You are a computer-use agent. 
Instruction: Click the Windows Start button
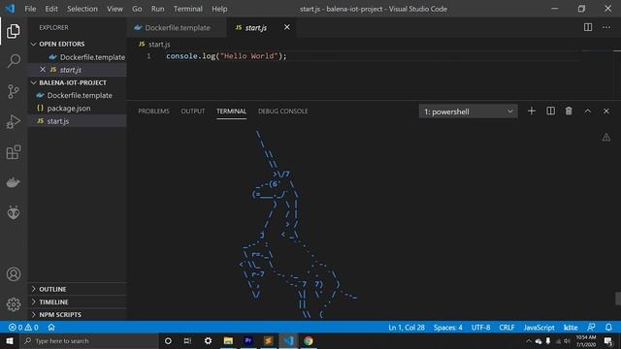point(10,340)
